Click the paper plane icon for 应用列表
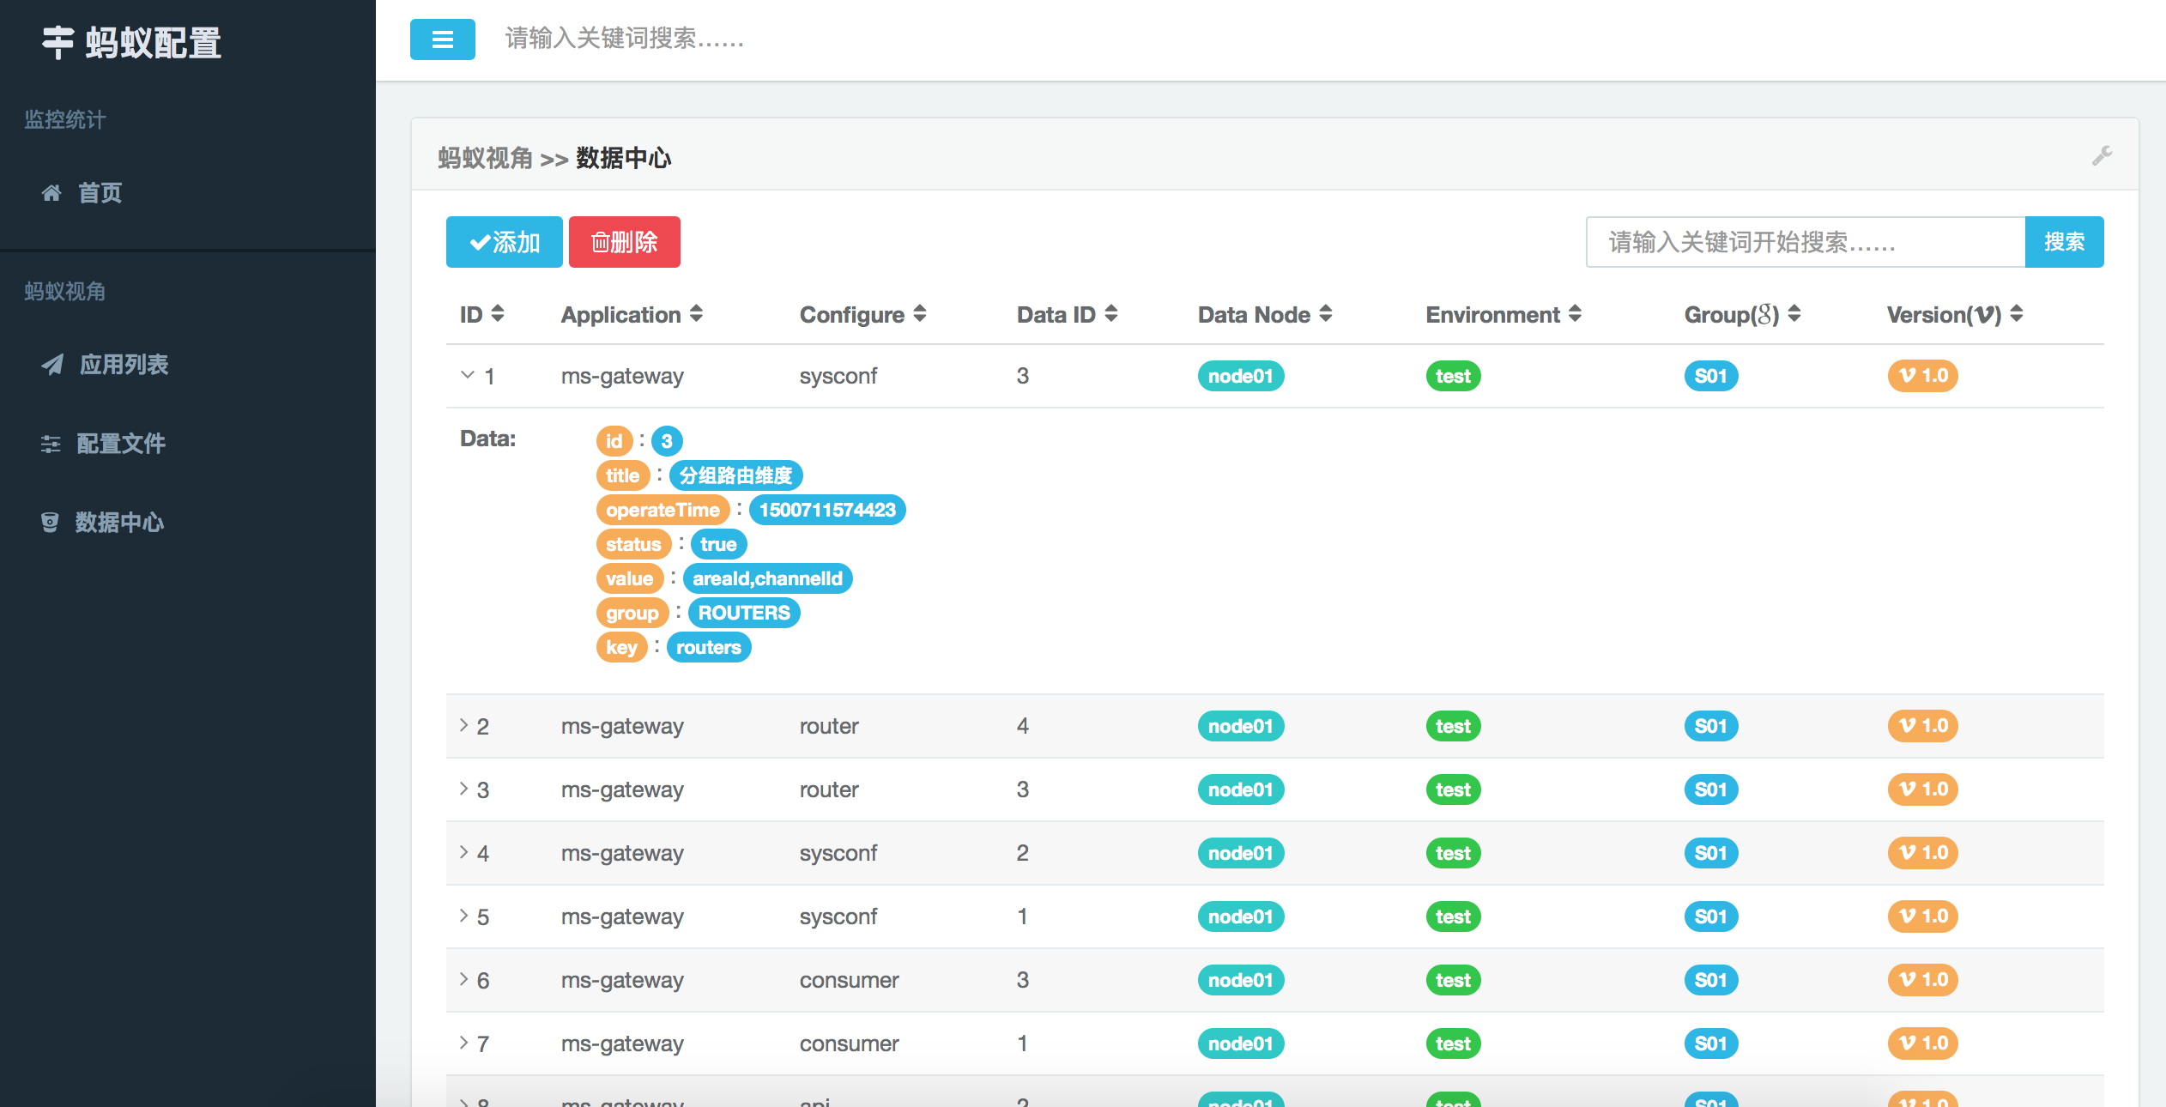The image size is (2166, 1107). click(x=52, y=365)
